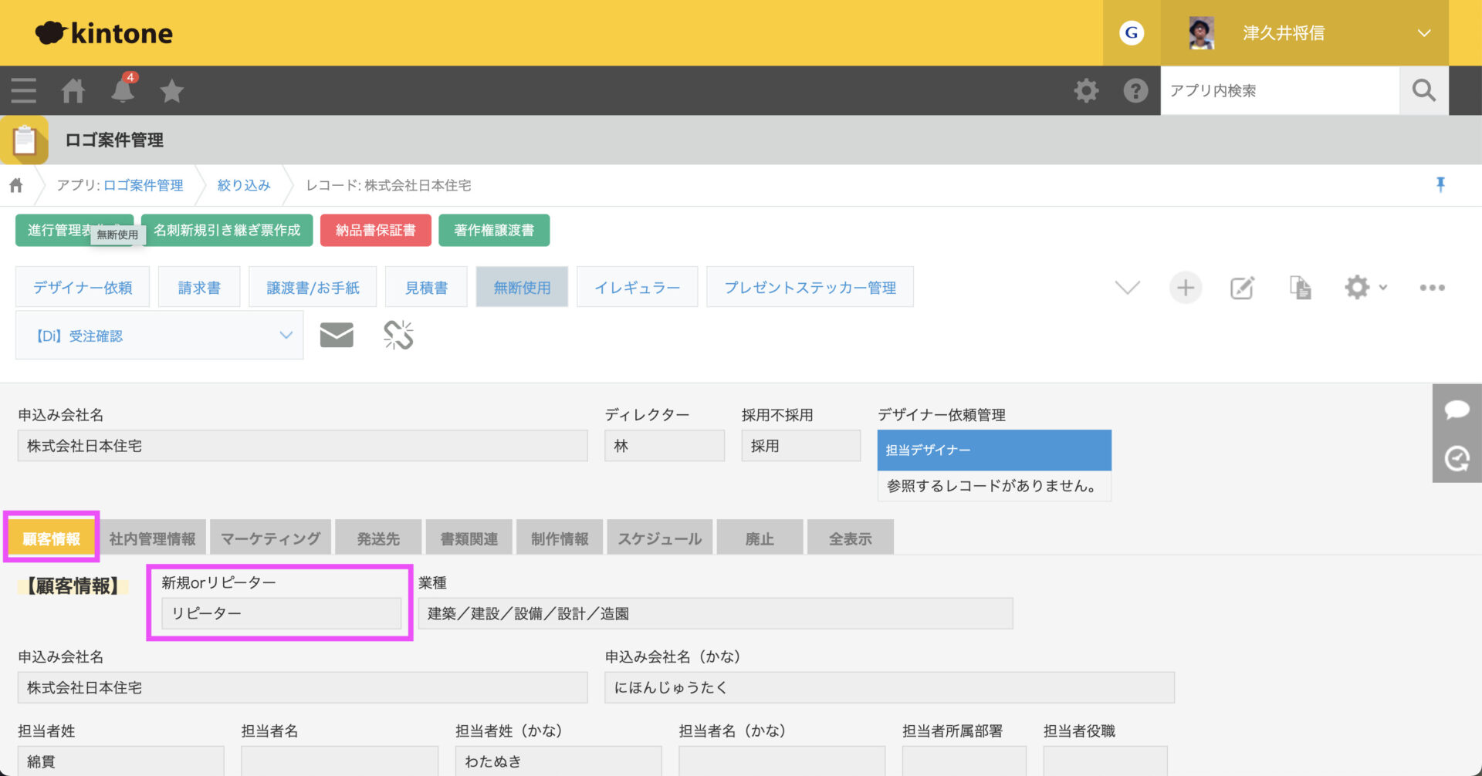Click the イレギュラー button

[x=638, y=288]
